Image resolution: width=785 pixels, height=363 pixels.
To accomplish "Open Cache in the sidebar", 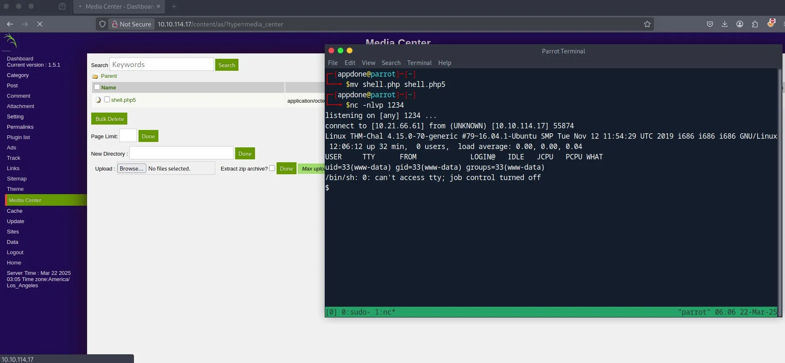I will coord(15,211).
